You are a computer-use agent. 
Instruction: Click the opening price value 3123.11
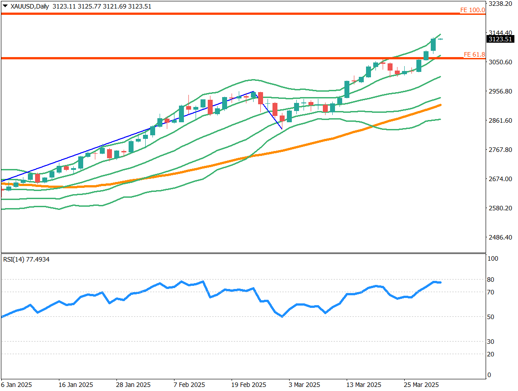coord(63,5)
